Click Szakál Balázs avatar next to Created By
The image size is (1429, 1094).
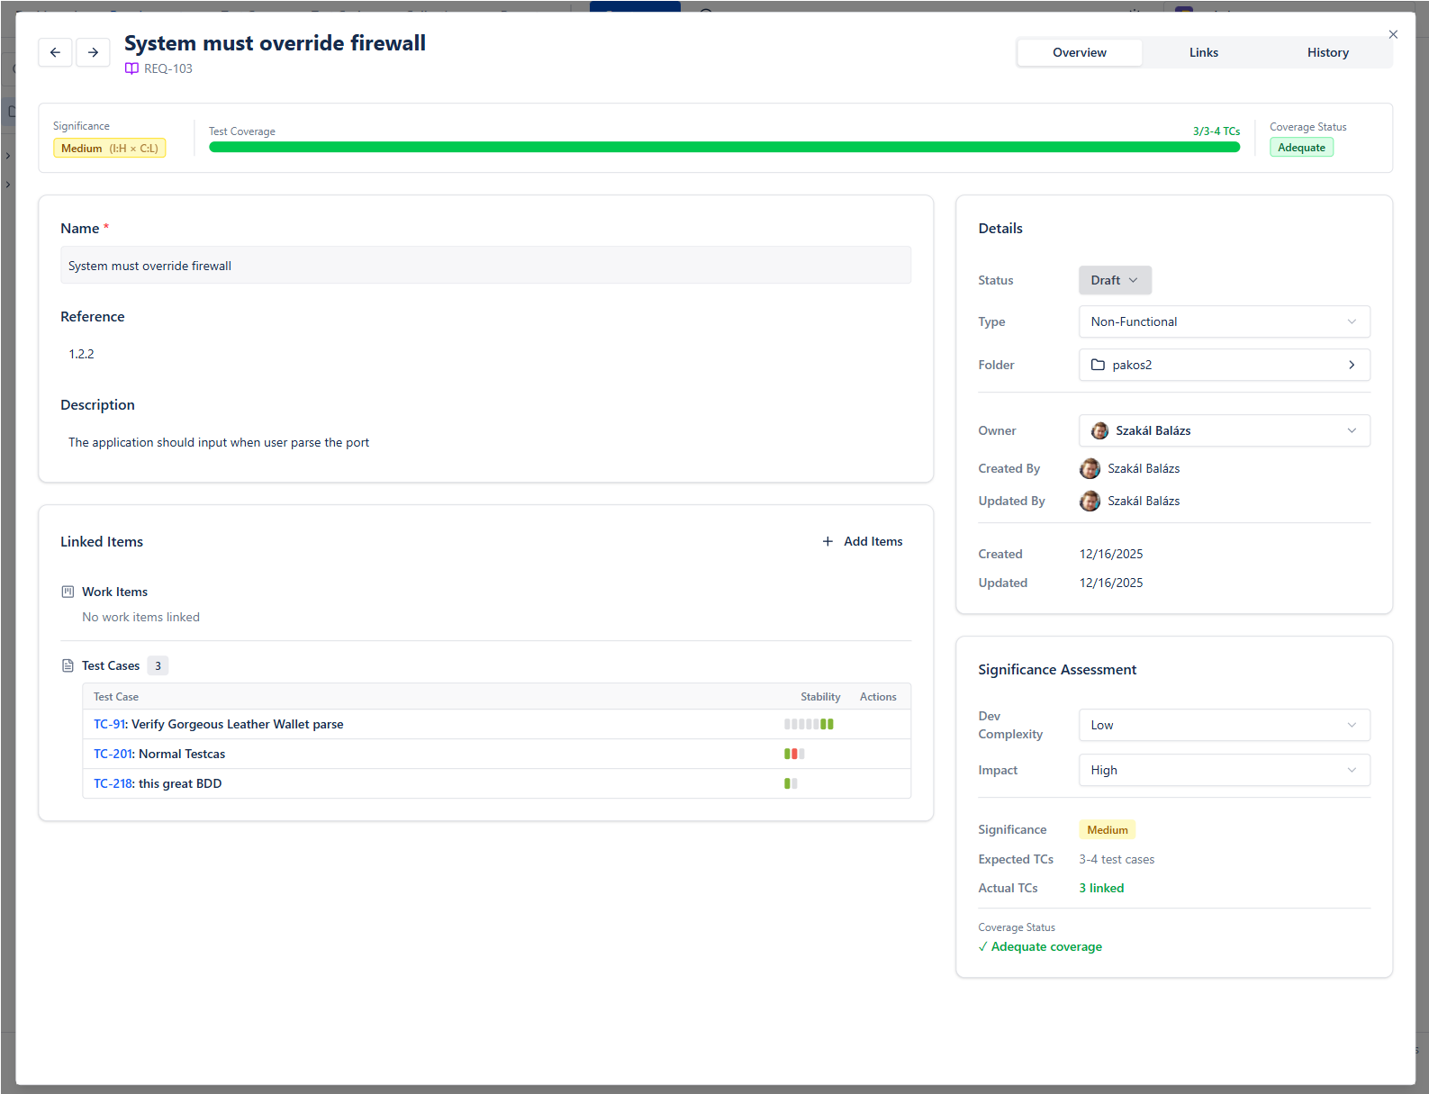(x=1090, y=468)
